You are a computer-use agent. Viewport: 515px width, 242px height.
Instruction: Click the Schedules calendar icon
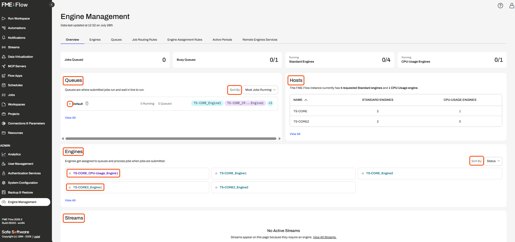[x=4, y=85]
